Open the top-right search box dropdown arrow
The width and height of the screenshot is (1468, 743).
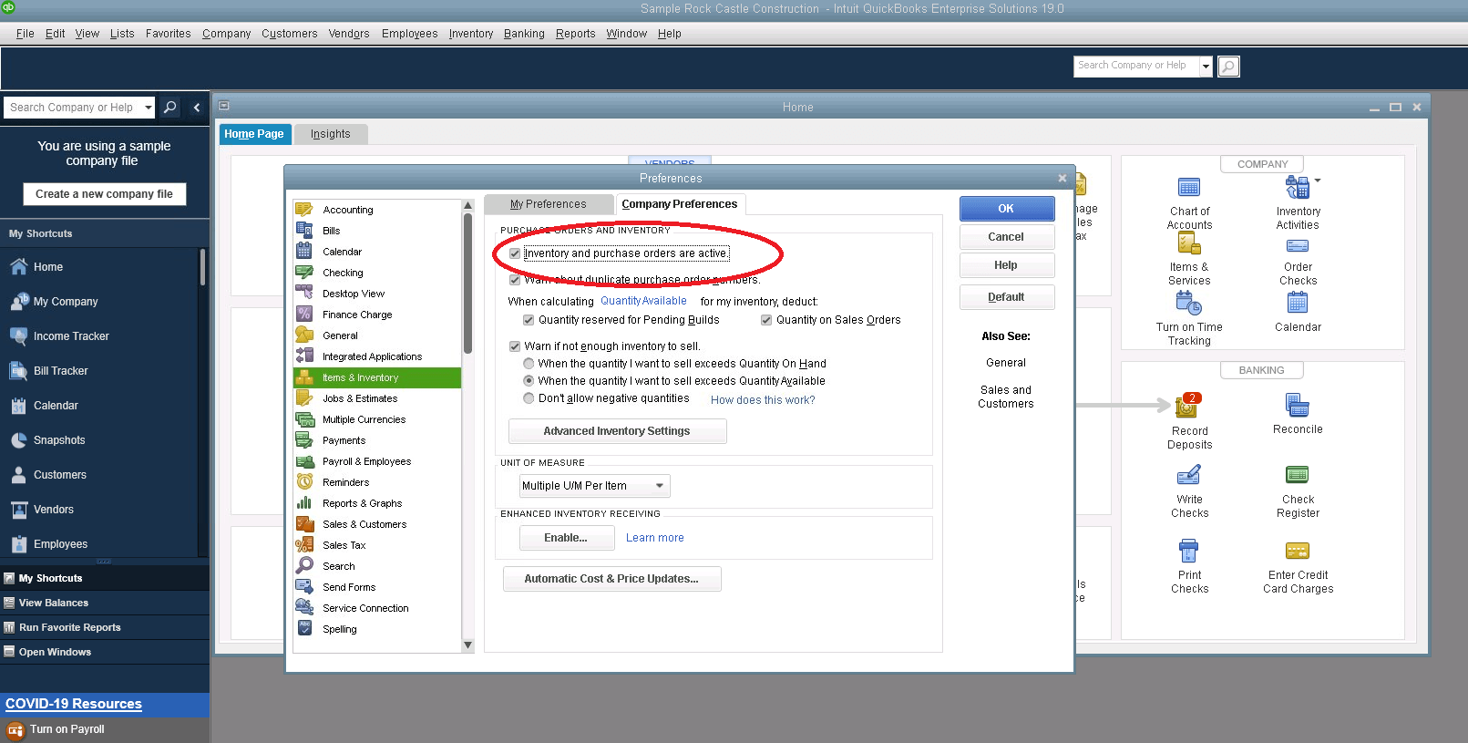[x=1206, y=67]
